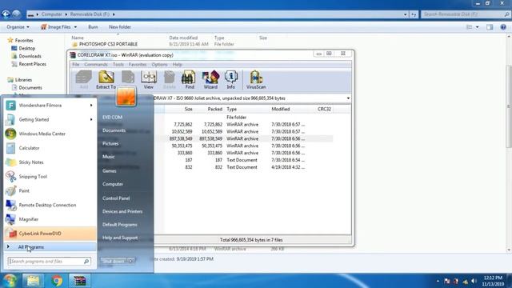Open Paint from Start menu
Screen dimensions: 512x288
click(x=50, y=190)
